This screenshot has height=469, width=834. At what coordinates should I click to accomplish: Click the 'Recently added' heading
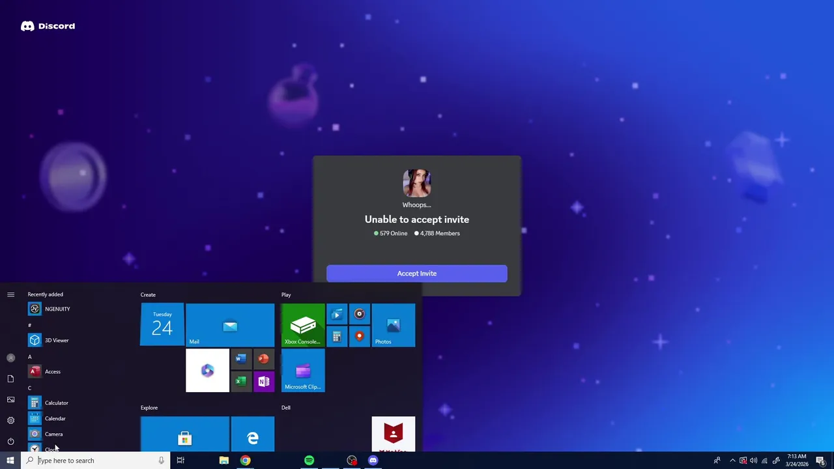[45, 294]
